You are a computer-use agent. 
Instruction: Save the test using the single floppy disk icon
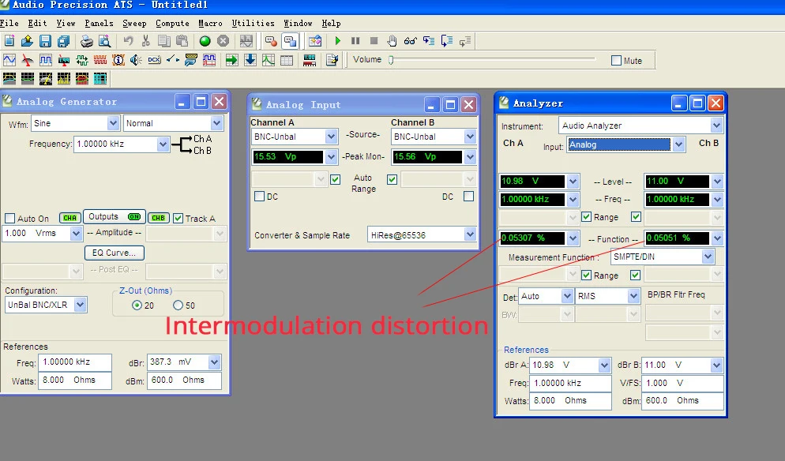click(x=45, y=41)
